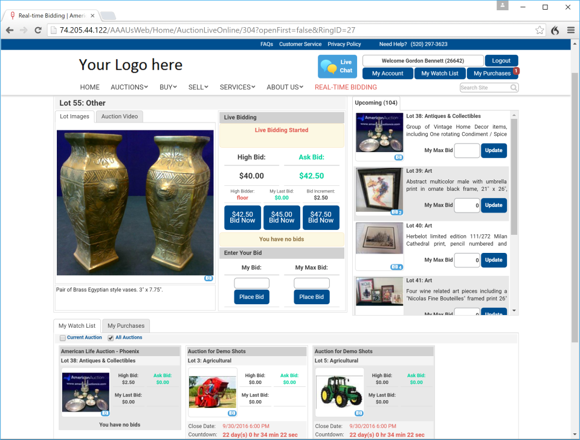Click the Logout button
This screenshot has width=580, height=440.
coord(501,60)
